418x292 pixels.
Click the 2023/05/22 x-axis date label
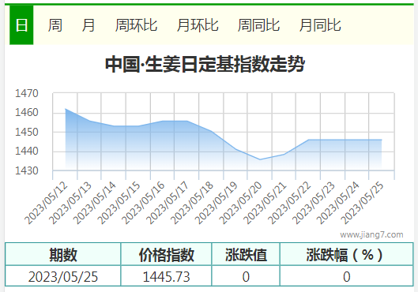point(289,203)
